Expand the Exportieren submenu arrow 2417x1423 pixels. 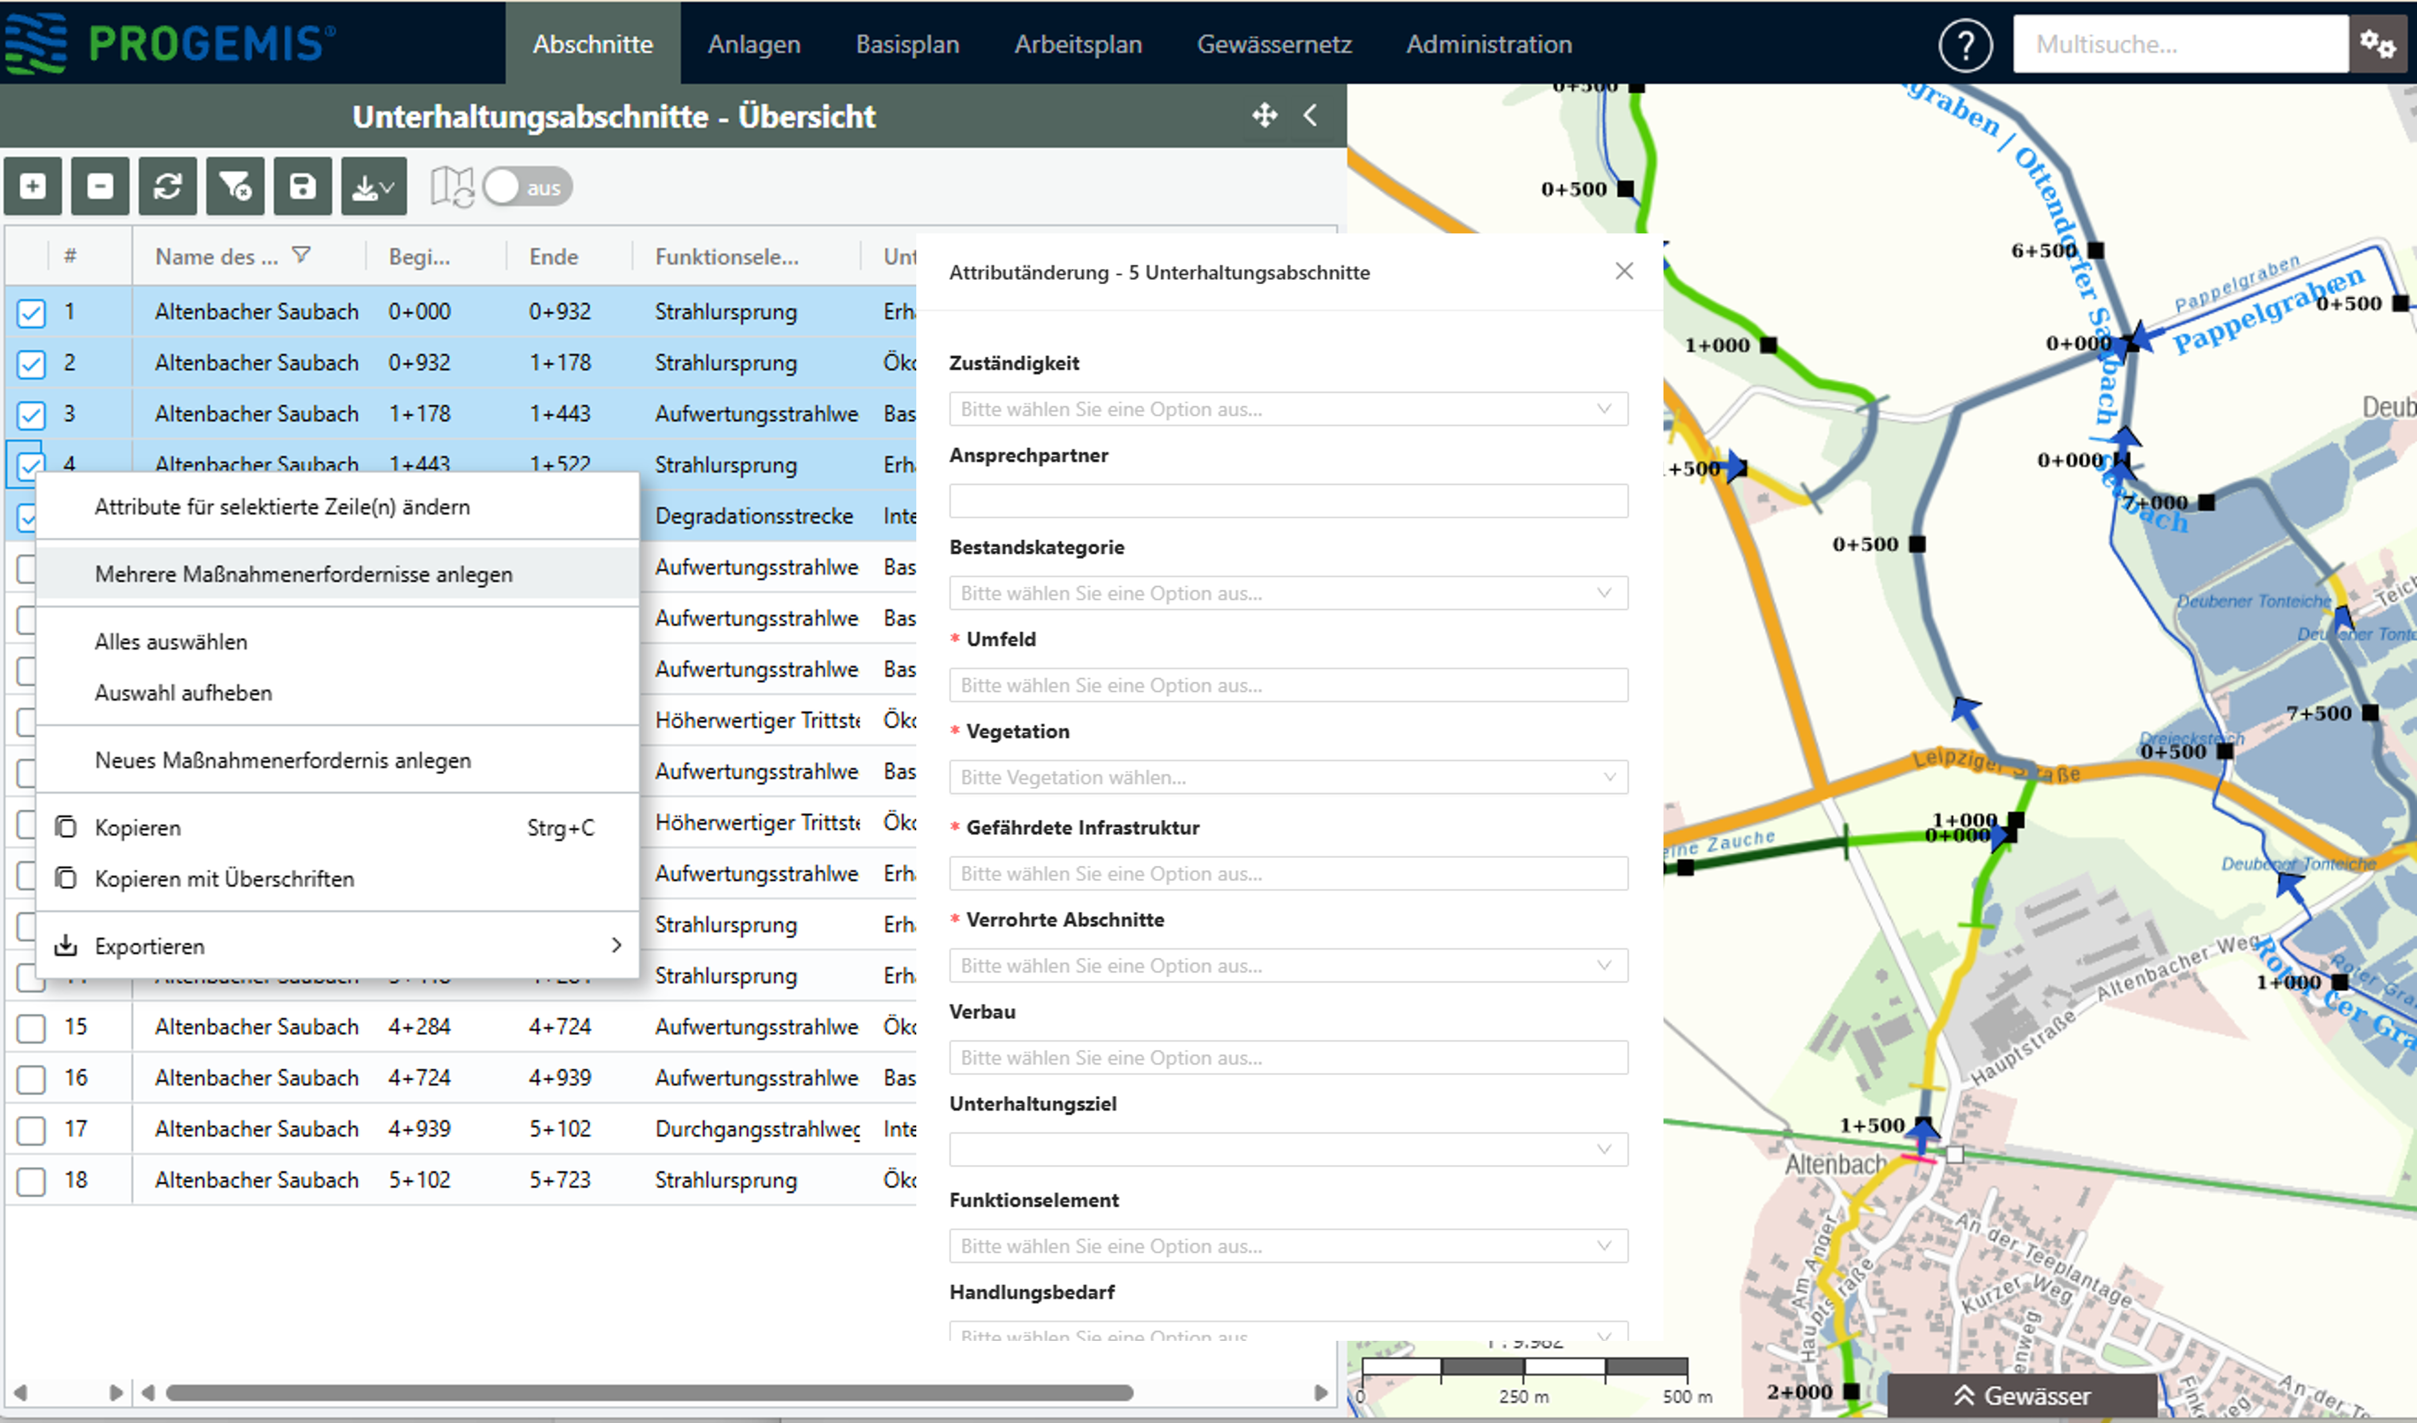point(616,945)
